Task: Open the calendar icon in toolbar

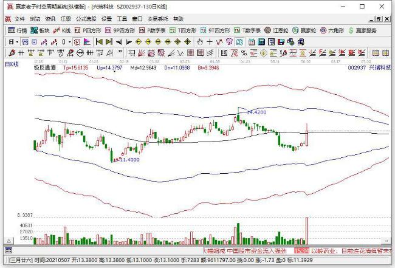Action: (x=252, y=42)
